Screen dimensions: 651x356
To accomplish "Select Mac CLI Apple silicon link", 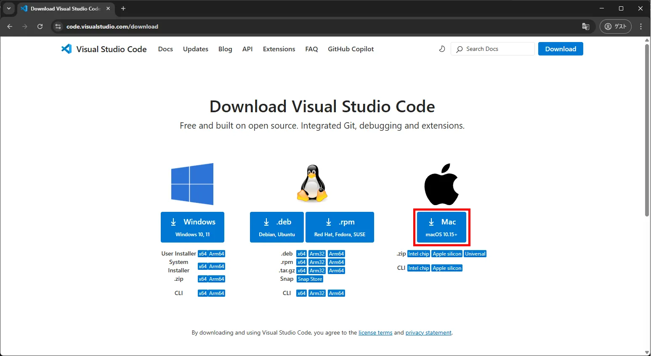I will coord(447,268).
